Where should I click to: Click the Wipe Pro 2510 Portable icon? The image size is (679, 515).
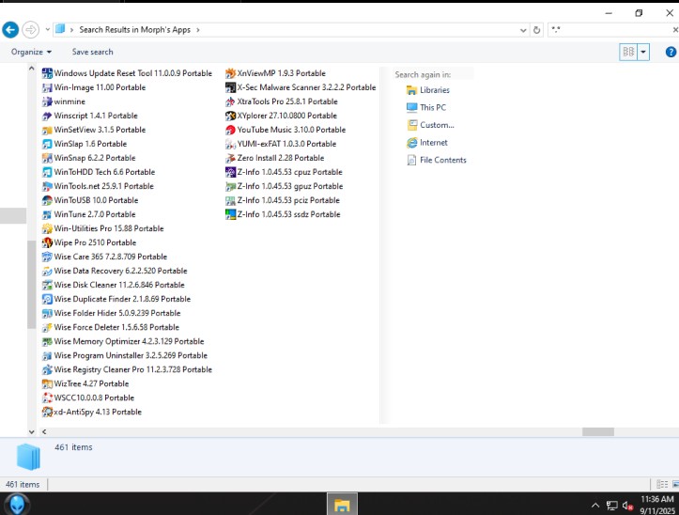47,242
